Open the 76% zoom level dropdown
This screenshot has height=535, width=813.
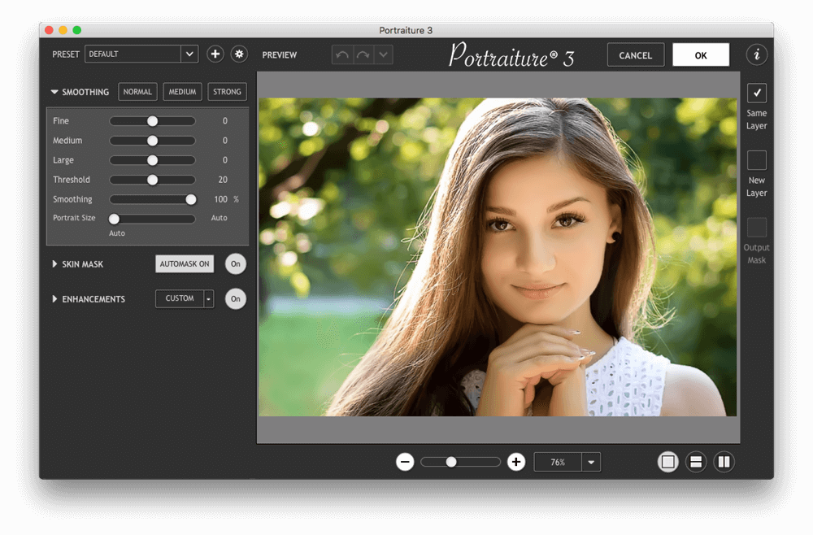[591, 462]
